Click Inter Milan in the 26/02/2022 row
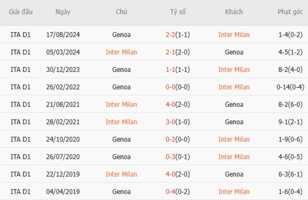This screenshot has width=308, height=200. [x=234, y=87]
